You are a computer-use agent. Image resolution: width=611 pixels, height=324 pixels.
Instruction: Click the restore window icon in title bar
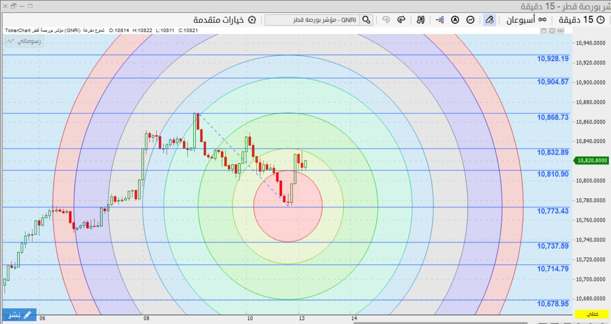[x=13, y=6]
